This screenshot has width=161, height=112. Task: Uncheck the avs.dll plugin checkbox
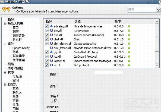click(x=47, y=35)
